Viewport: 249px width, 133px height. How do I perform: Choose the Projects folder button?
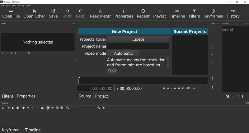138,39
